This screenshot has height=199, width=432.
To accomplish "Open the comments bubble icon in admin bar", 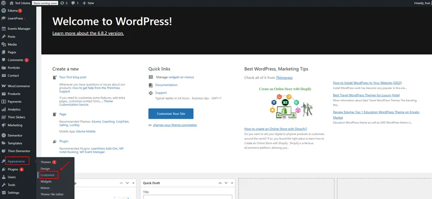I will [x=73, y=3].
